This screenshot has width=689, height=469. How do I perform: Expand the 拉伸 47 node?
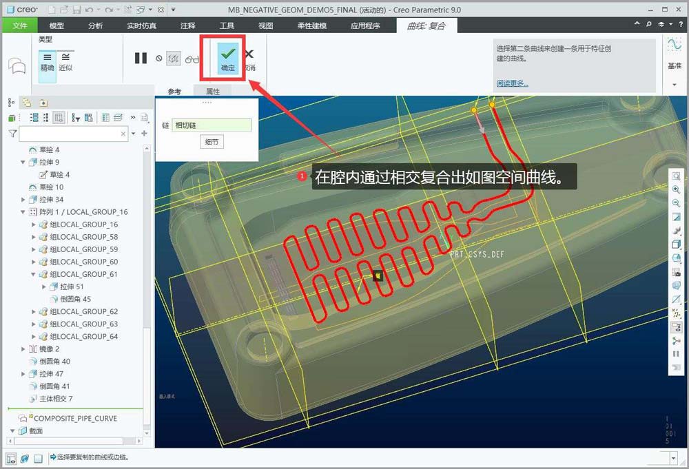[x=23, y=374]
